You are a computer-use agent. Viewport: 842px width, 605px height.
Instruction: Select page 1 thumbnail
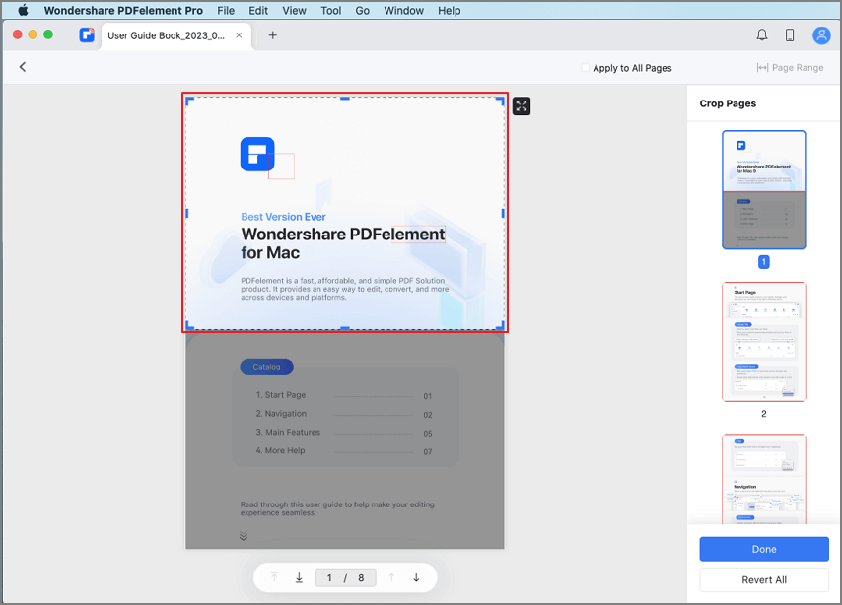(763, 190)
